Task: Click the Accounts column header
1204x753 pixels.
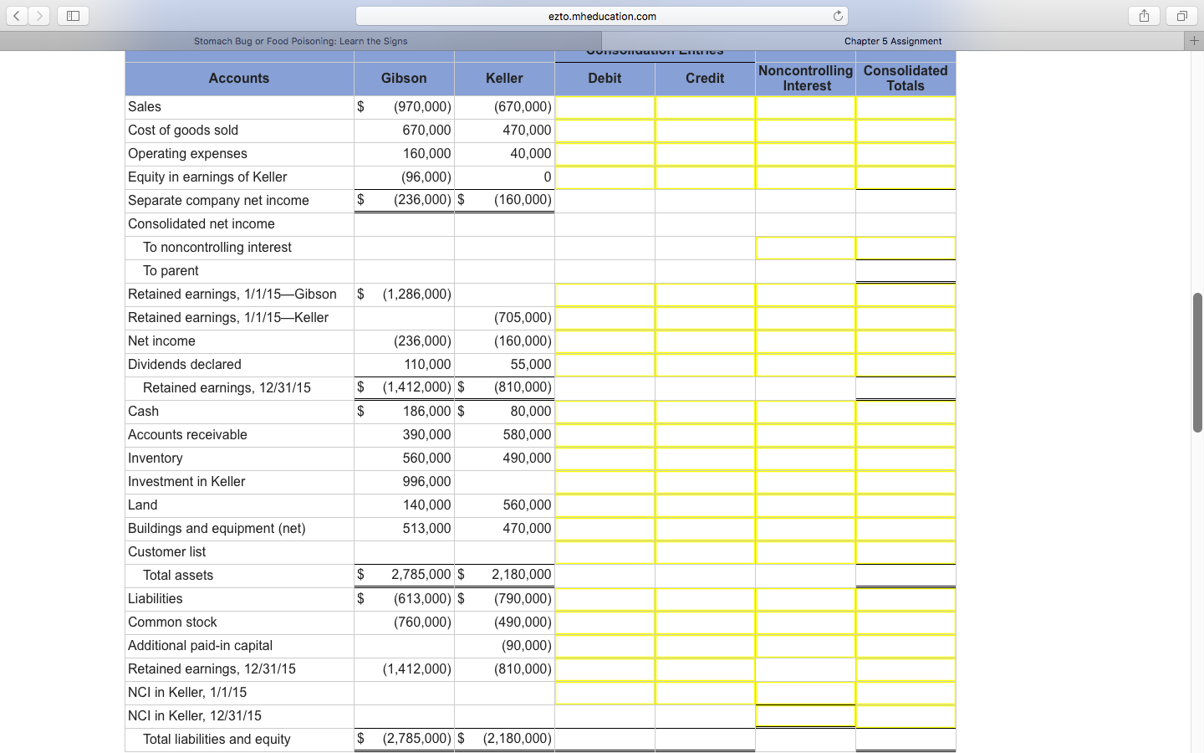Action: tap(239, 79)
